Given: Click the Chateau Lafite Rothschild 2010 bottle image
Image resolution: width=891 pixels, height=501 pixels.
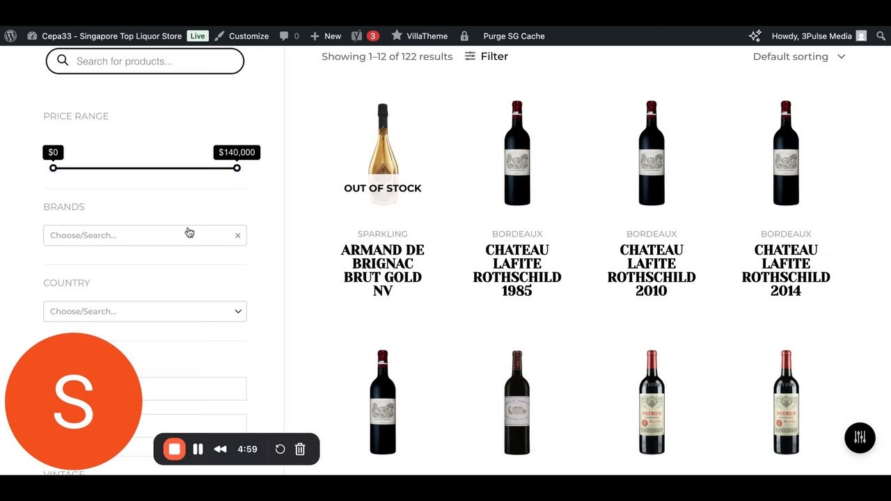Looking at the screenshot, I should tap(651, 153).
